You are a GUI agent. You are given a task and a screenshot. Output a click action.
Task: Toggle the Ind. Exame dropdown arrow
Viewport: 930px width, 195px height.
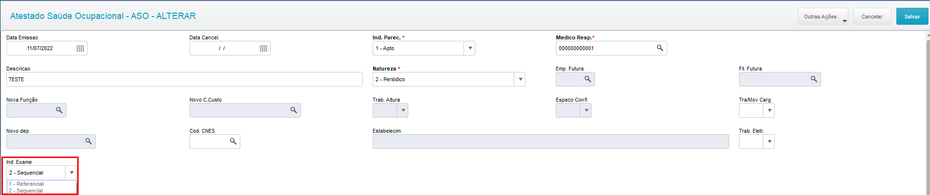coord(71,173)
